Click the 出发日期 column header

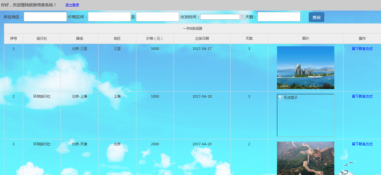pyautogui.click(x=202, y=39)
